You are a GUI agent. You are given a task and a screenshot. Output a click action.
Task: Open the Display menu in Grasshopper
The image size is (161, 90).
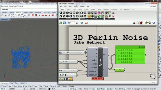[x=76, y=7]
